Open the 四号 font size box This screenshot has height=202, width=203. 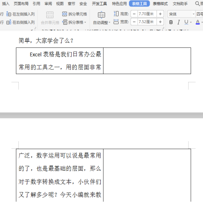tap(199, 14)
